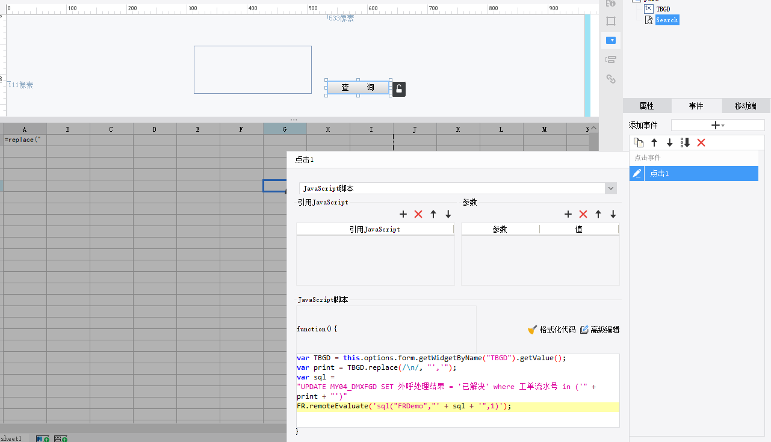Move the referenced JavaScript up
Image resolution: width=771 pixels, height=442 pixels.
pyautogui.click(x=433, y=214)
